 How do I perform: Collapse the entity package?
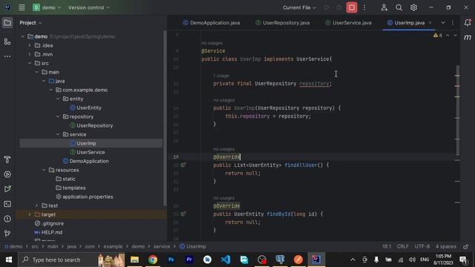pyautogui.click(x=58, y=99)
